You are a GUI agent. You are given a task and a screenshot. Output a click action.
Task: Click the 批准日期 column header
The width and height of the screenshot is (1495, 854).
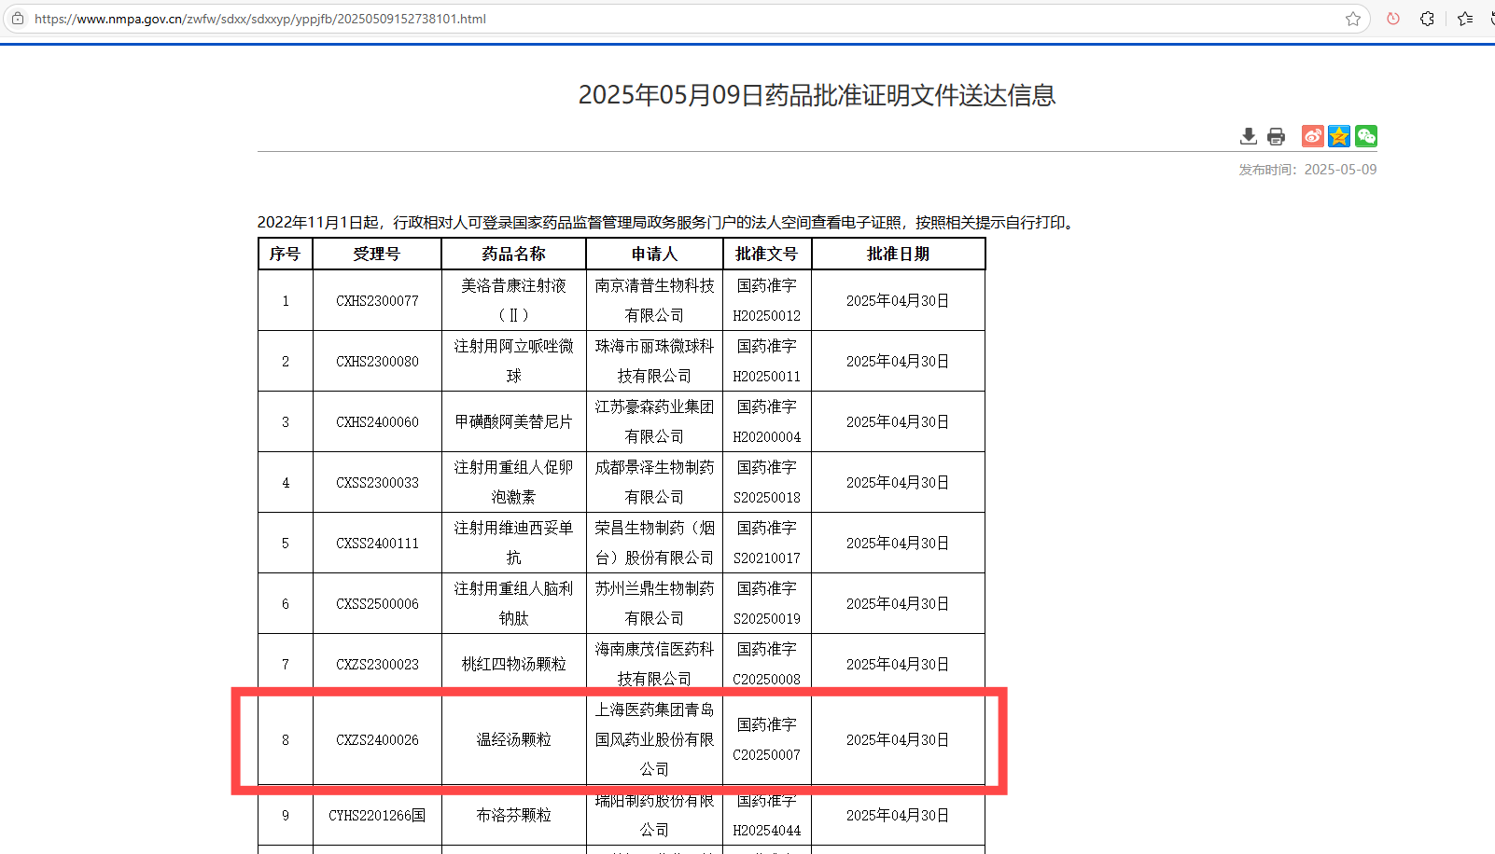coord(898,253)
